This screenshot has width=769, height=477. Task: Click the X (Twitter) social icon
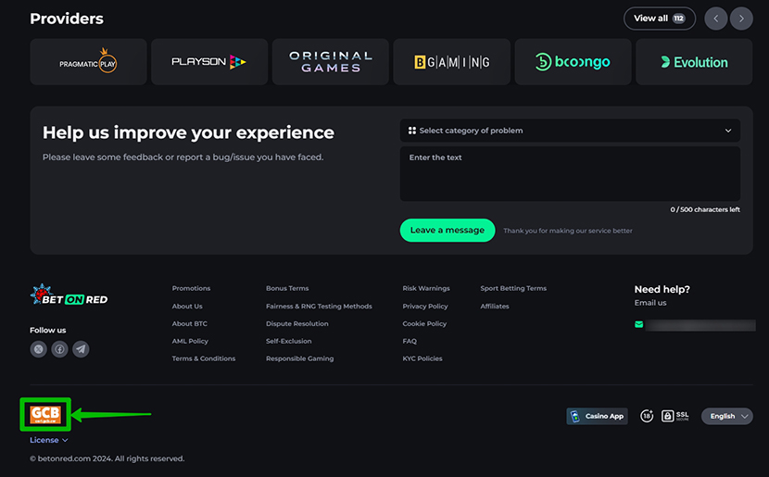pyautogui.click(x=38, y=349)
